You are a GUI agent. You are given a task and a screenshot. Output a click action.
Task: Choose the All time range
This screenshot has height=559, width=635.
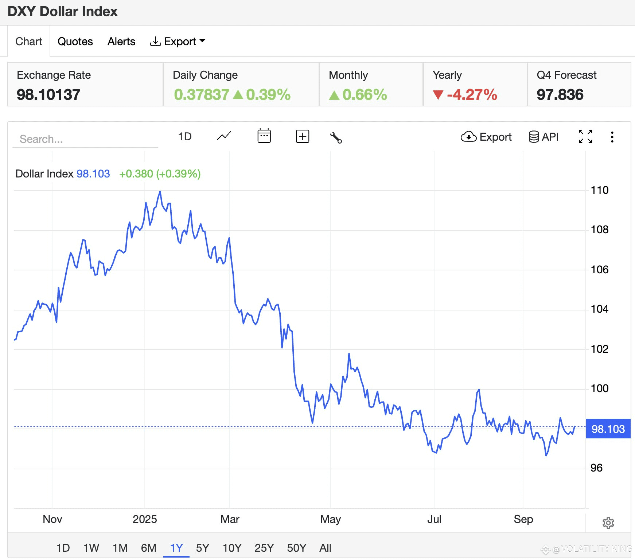click(325, 548)
